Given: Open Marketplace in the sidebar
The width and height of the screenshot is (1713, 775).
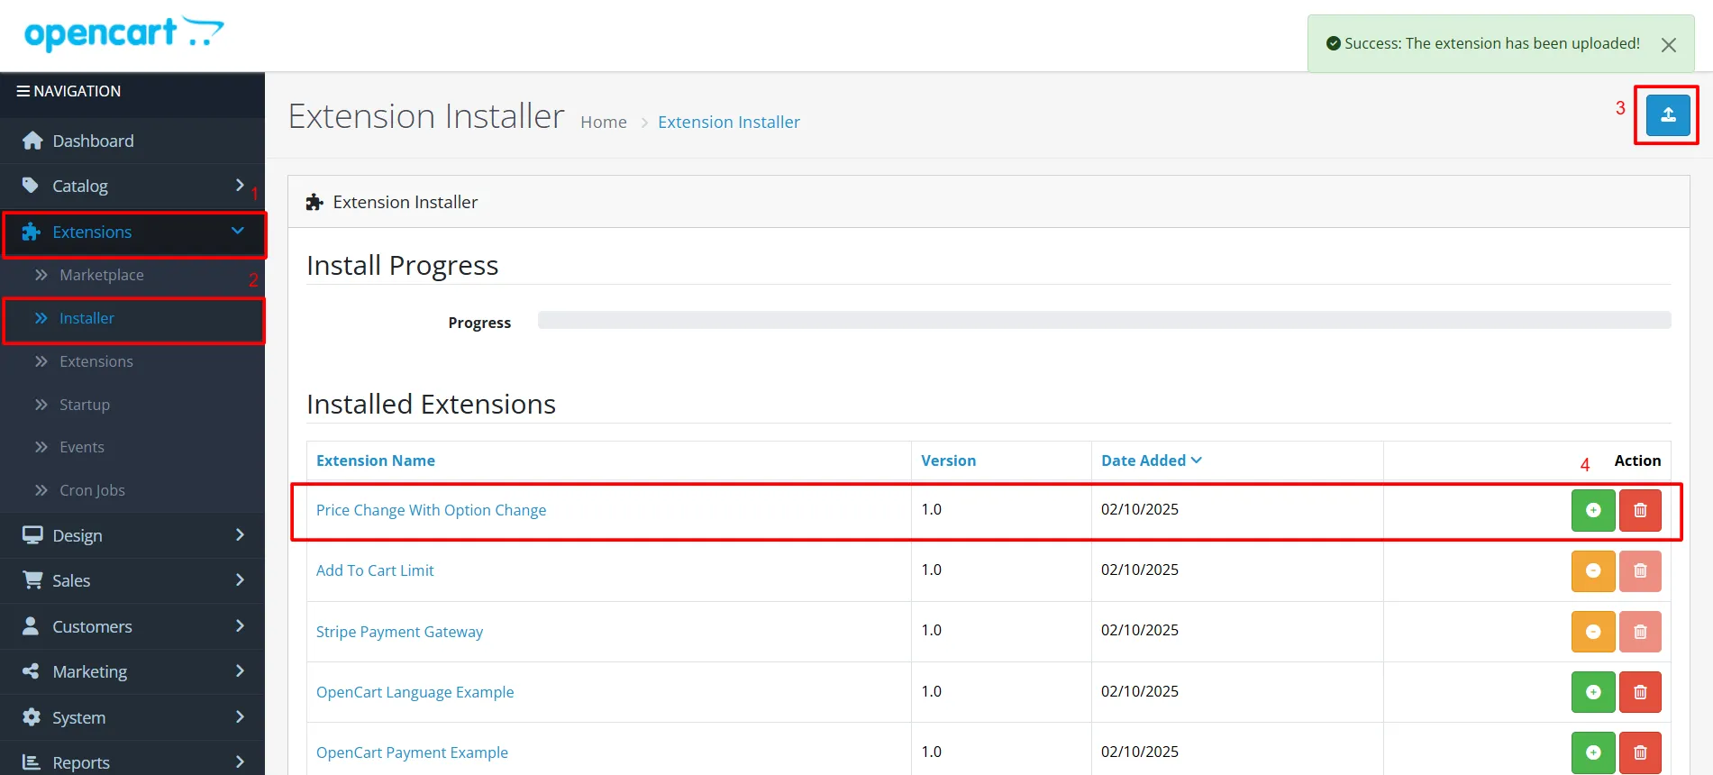Looking at the screenshot, I should click(101, 275).
